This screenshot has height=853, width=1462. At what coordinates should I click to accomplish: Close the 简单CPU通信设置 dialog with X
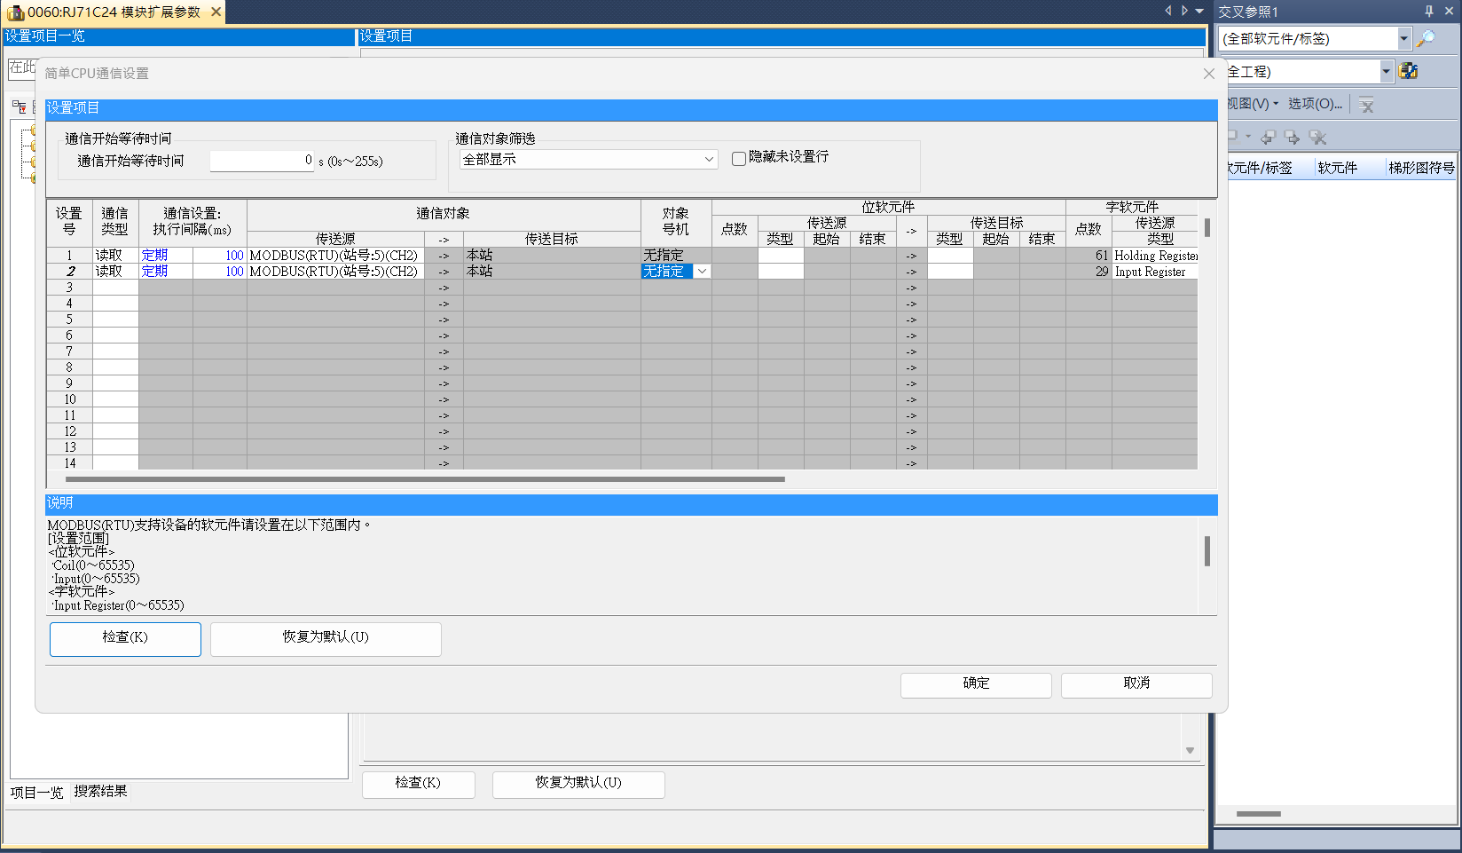coord(1208,74)
